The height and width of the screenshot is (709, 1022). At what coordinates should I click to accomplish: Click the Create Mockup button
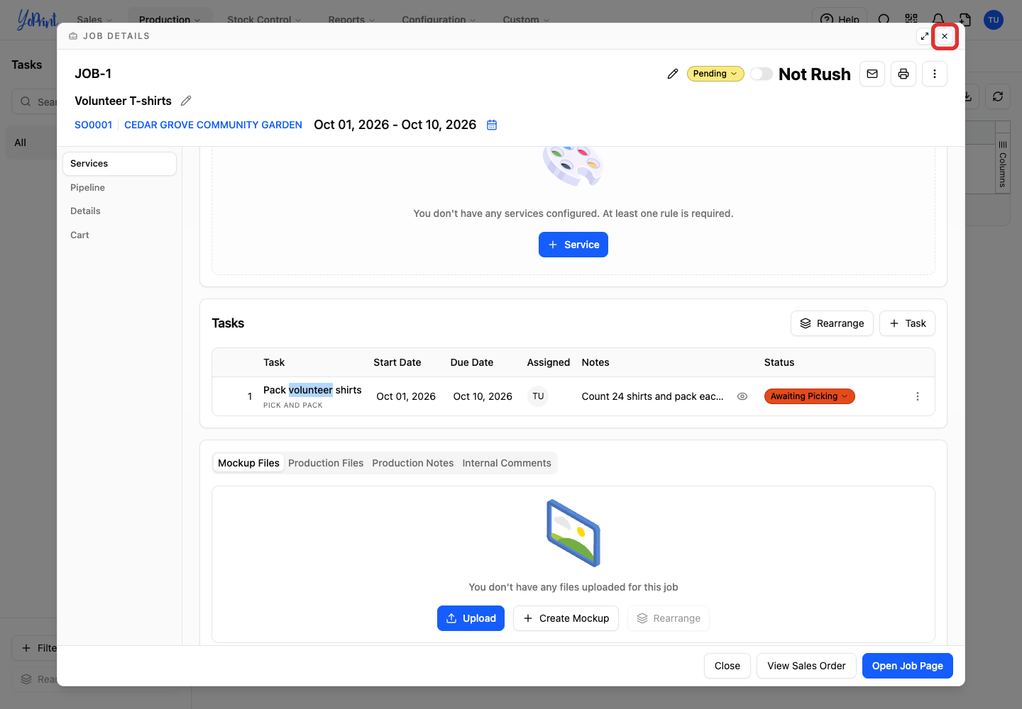pyautogui.click(x=566, y=618)
